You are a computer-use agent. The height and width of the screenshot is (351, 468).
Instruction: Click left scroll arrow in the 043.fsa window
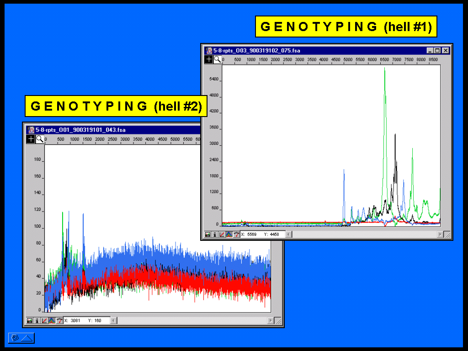click(x=114, y=321)
